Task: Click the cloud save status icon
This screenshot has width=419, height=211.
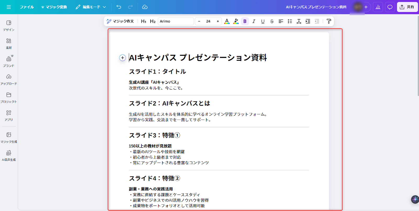Action: 145,7
